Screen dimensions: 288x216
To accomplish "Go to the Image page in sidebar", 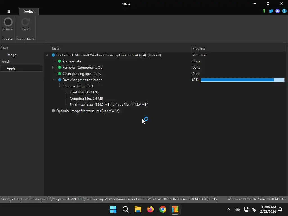I will pyautogui.click(x=11, y=55).
